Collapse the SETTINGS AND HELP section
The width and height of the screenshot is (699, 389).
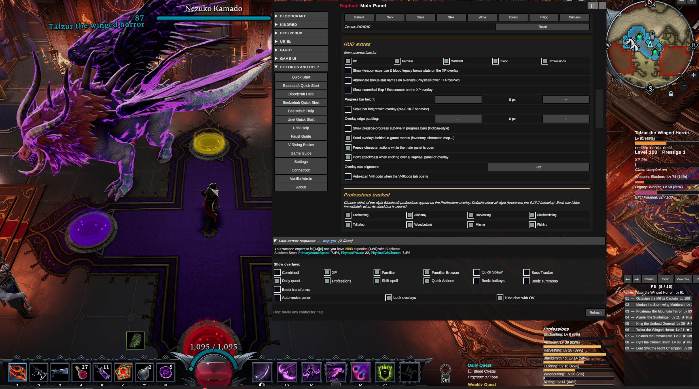pyautogui.click(x=301, y=67)
